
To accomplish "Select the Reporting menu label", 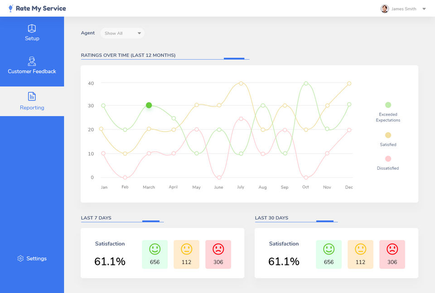I will pyautogui.click(x=32, y=107).
